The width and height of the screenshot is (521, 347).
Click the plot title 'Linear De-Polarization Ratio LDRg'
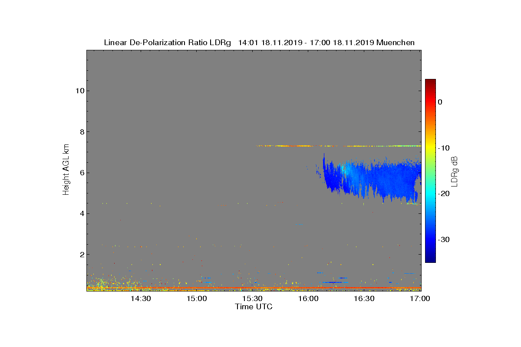pos(168,43)
